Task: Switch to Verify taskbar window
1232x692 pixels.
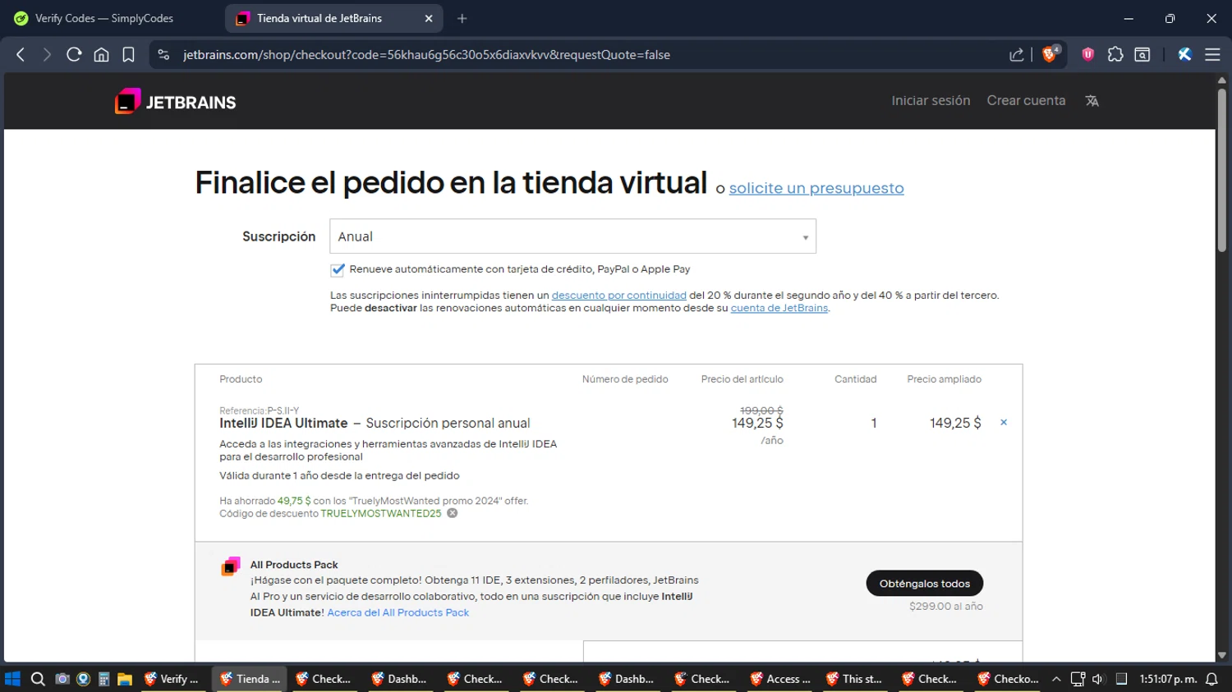Action: (x=172, y=679)
